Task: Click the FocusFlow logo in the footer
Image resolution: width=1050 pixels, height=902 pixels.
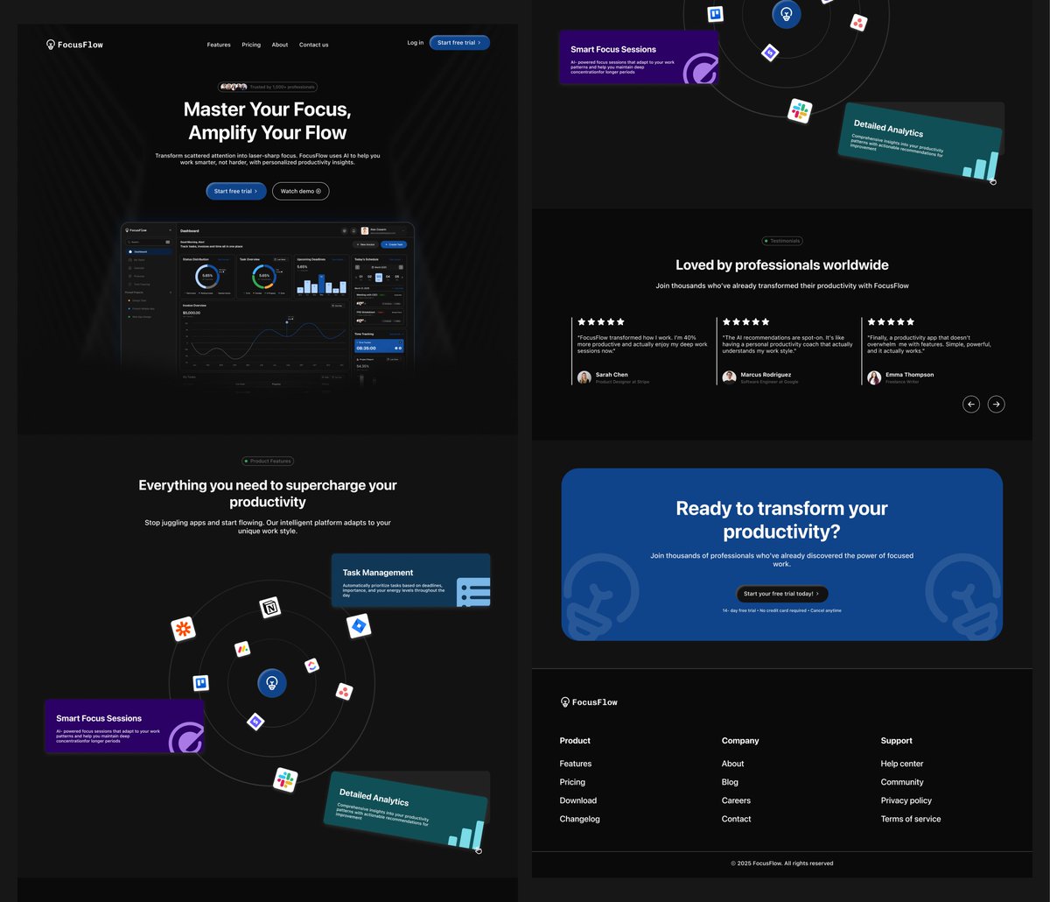Action: coord(589,702)
